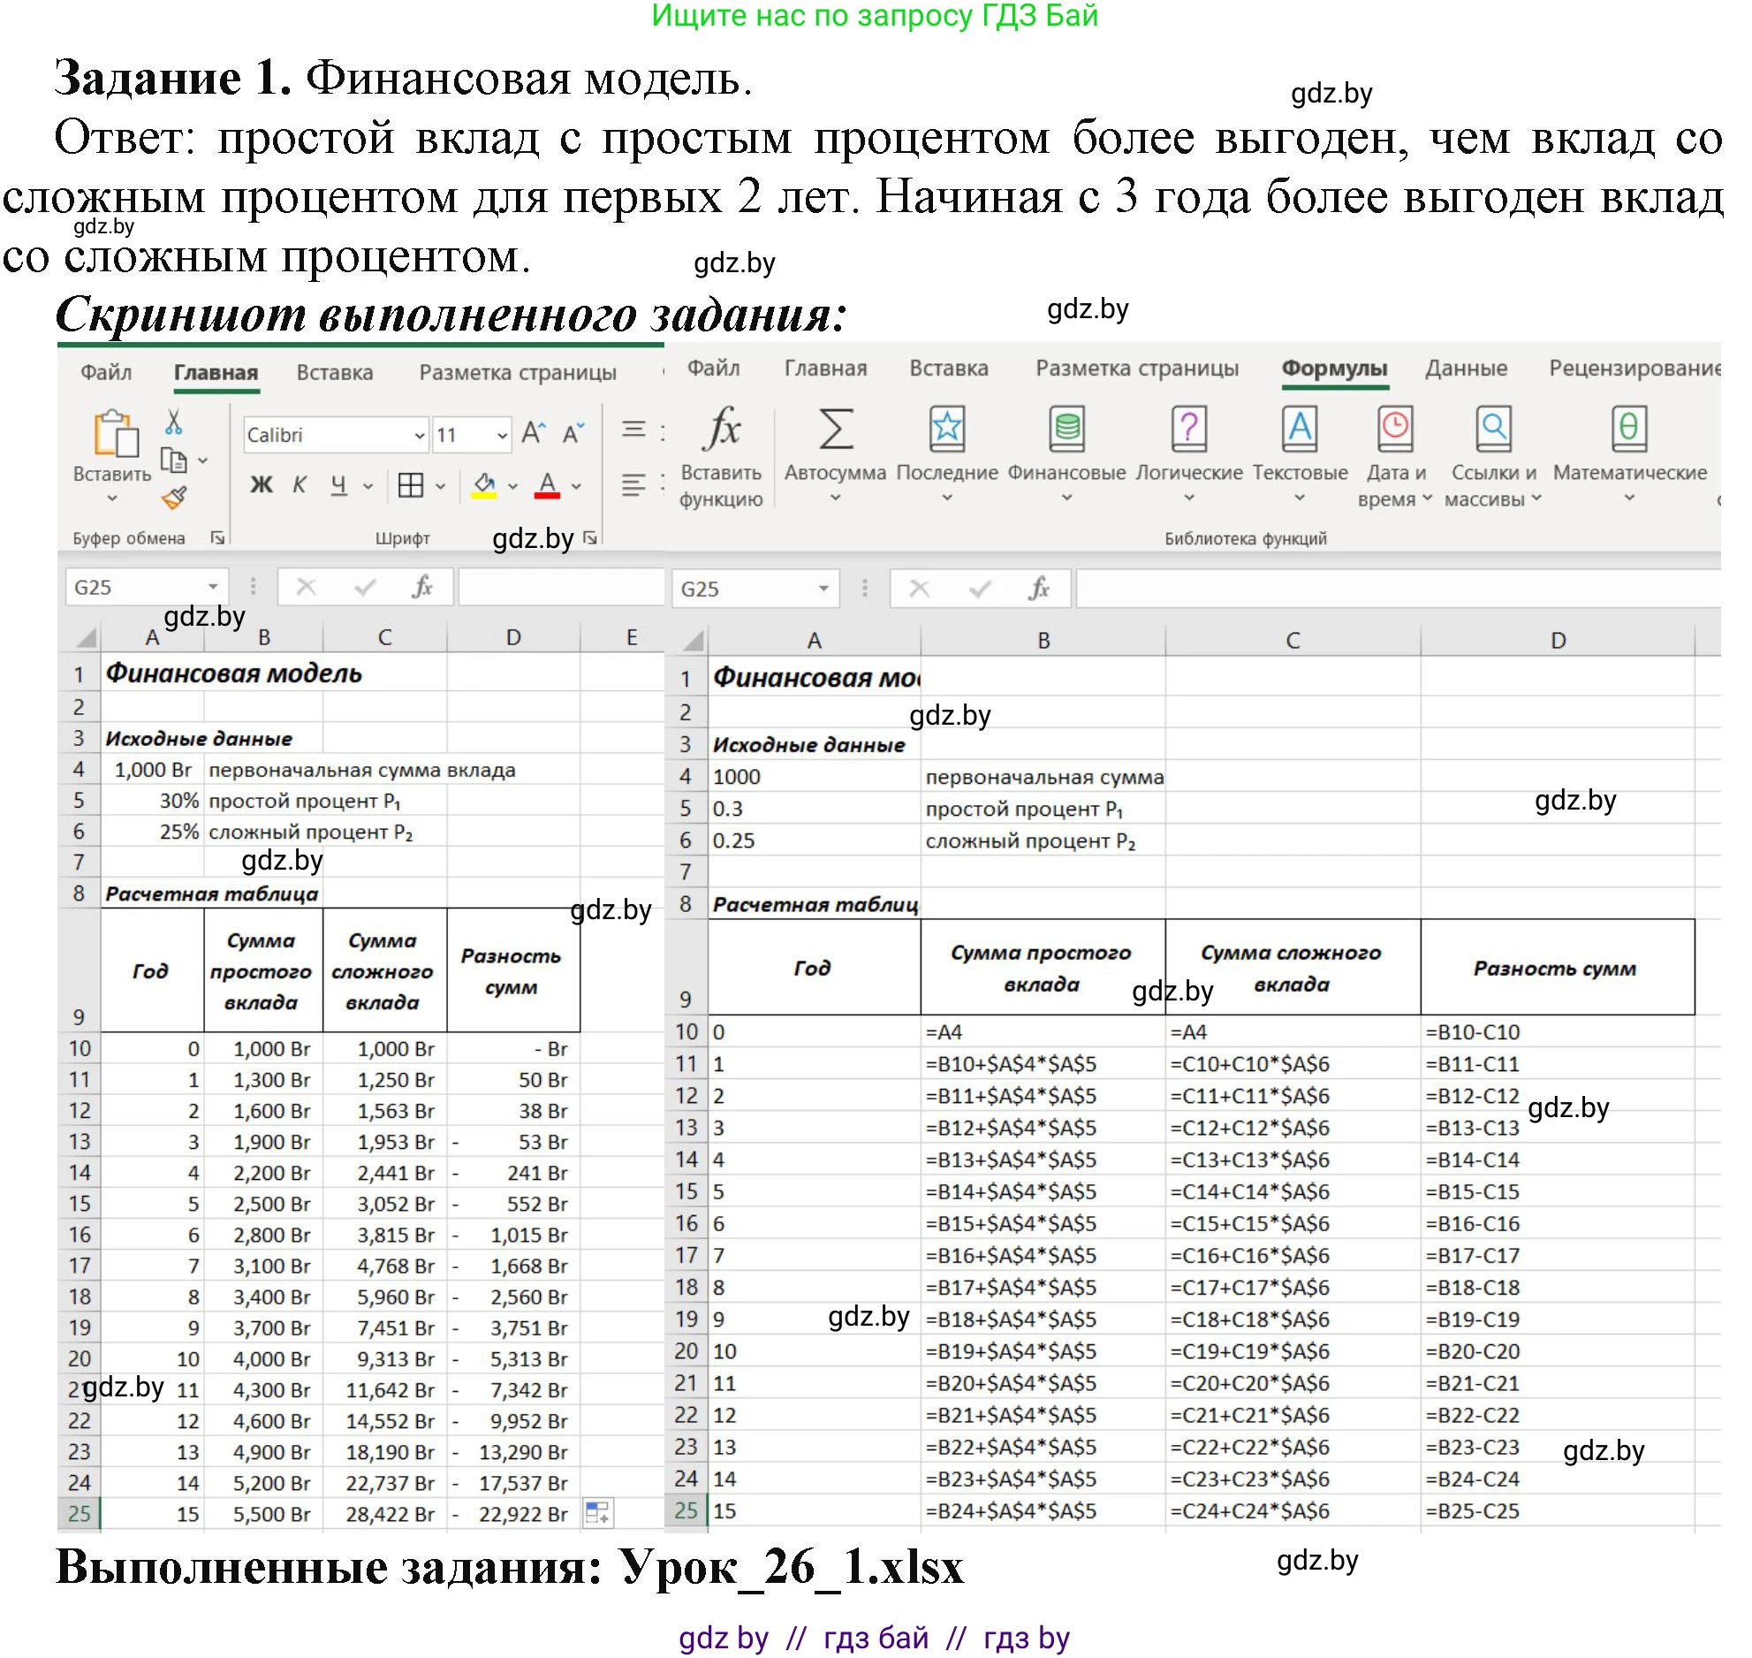Expand the borders dropdown arrow
The height and width of the screenshot is (1658, 1752).
click(x=440, y=485)
